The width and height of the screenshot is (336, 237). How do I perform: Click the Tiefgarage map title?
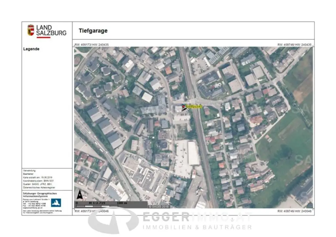tap(93, 31)
